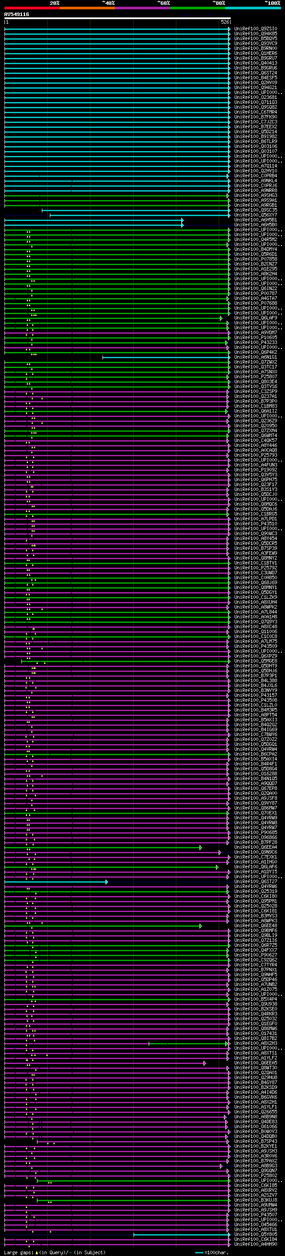Viewport: 285px width, 1256px height.
Task: Click the label UniRef100_P25807
Action: pyautogui.click(x=255, y=377)
